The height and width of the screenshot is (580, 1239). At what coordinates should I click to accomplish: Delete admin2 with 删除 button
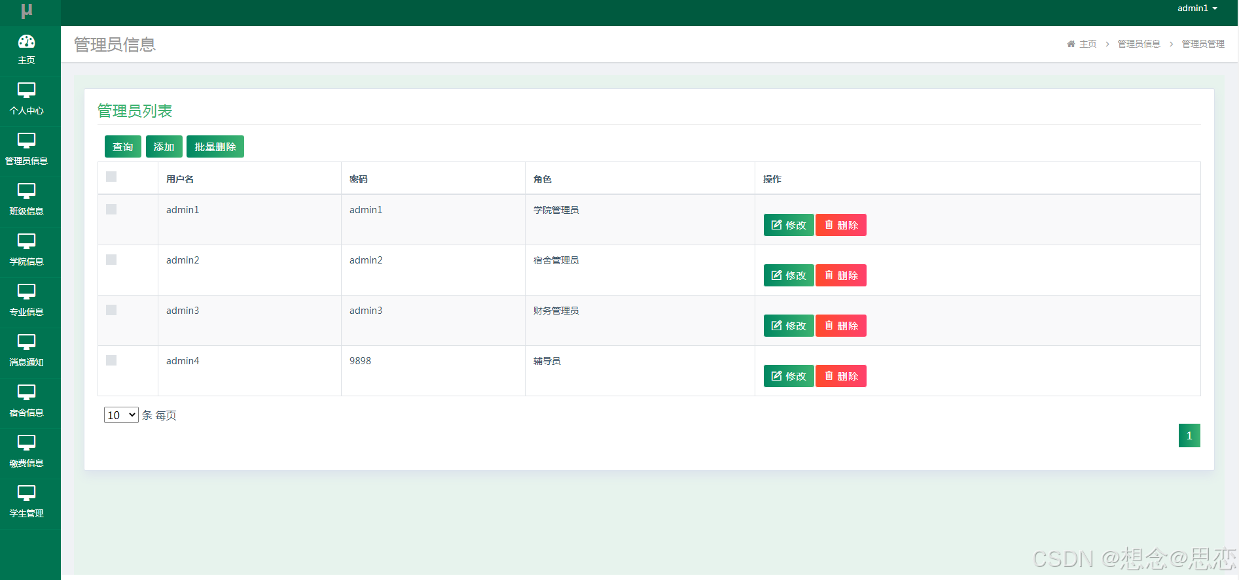(x=841, y=275)
